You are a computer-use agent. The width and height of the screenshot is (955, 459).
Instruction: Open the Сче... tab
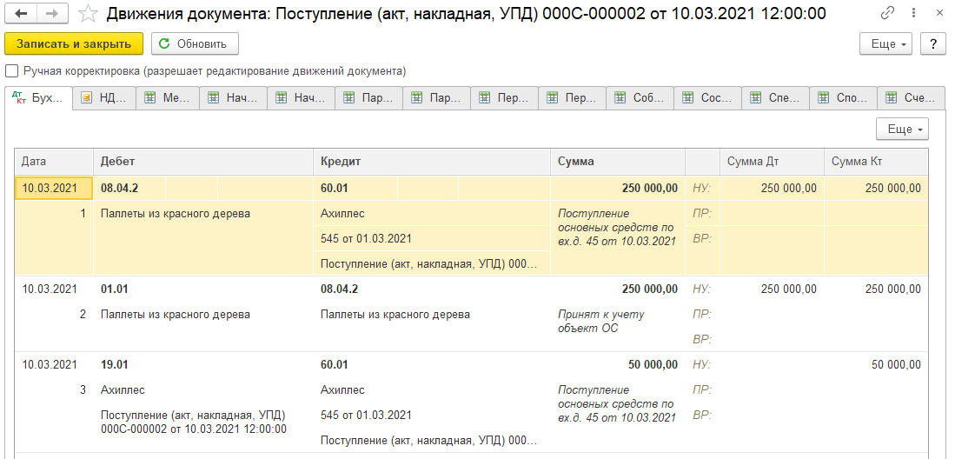point(912,98)
